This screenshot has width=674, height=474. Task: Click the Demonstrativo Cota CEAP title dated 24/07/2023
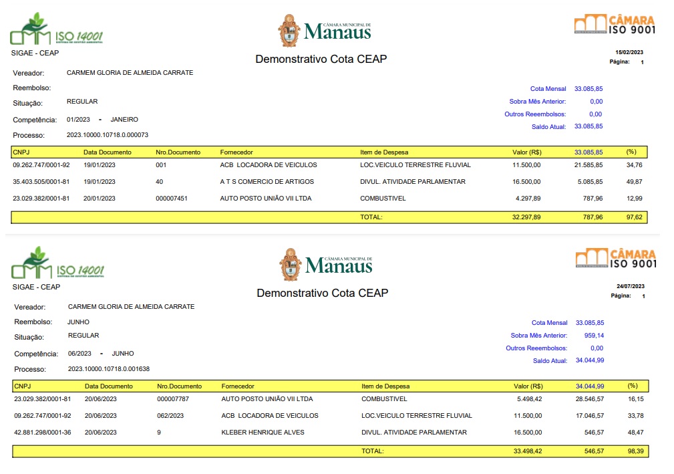323,293
